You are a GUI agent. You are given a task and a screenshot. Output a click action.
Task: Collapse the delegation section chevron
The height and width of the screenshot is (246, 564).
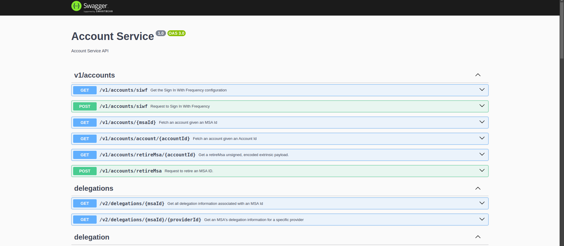[x=478, y=237]
